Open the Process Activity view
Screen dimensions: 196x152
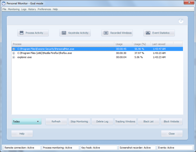(x=33, y=33)
